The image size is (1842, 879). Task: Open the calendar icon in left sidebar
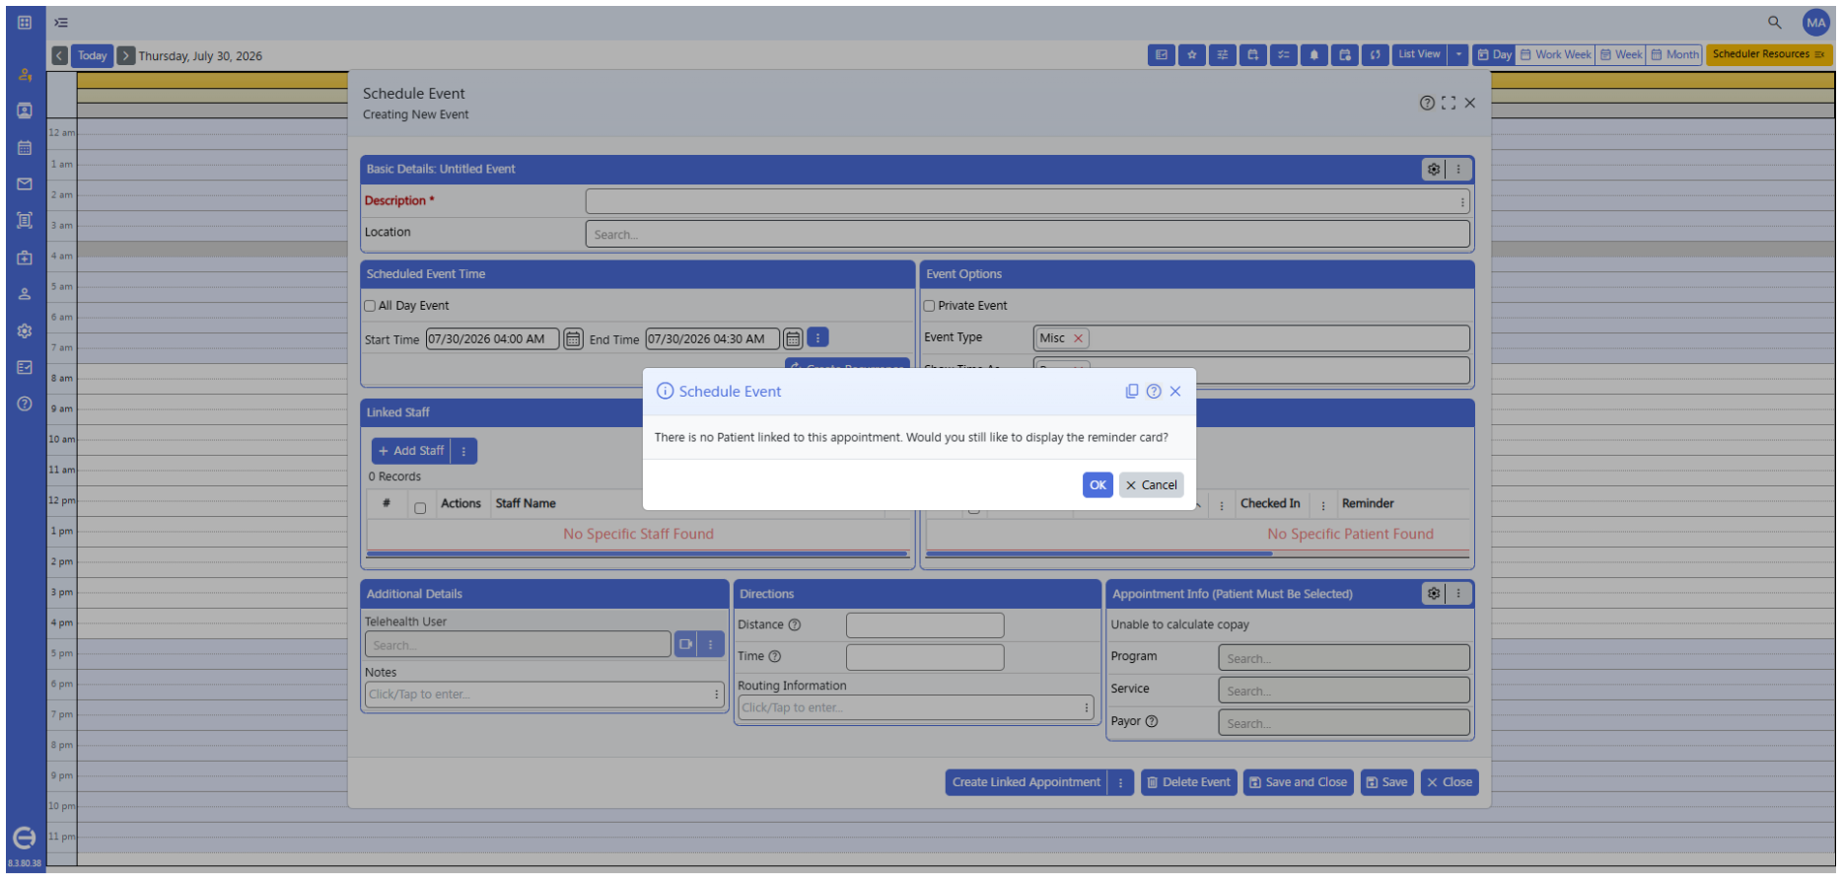tap(25, 148)
